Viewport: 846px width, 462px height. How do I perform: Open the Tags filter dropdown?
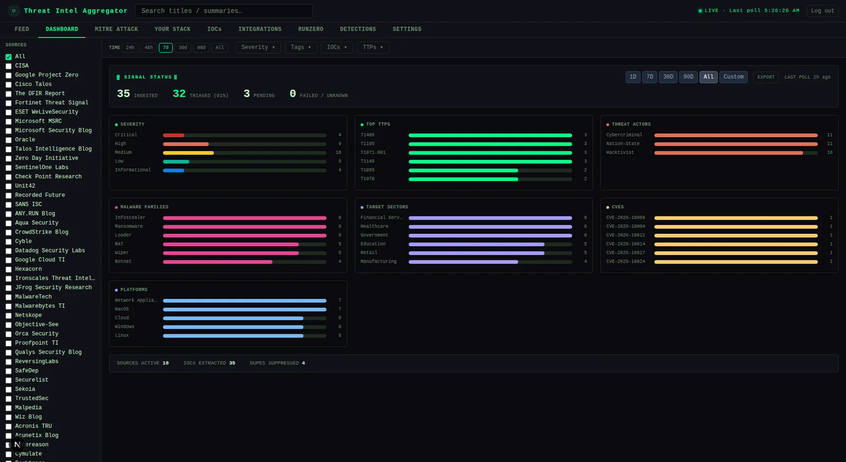(x=301, y=48)
